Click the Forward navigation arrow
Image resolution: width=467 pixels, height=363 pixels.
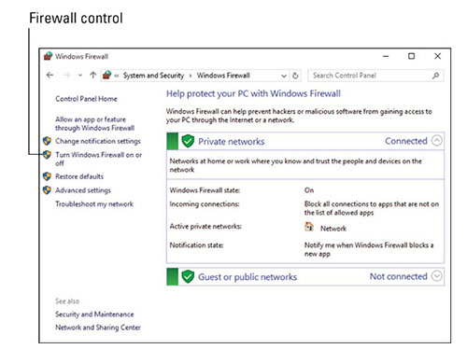coord(66,75)
